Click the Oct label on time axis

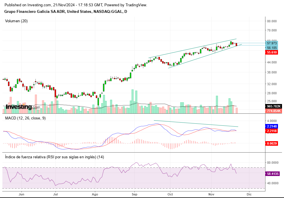(170, 194)
